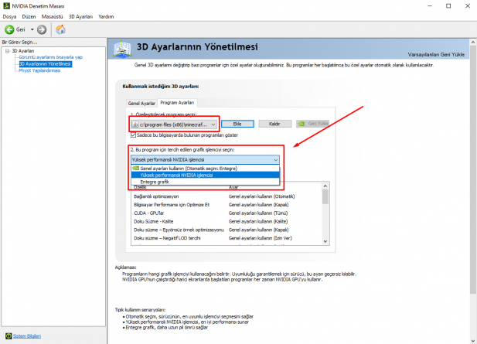Image resolution: width=477 pixels, height=344 pixels.
Task: Select 3D Ayarlarının Yönetilmesi tree item
Action: 46,64
